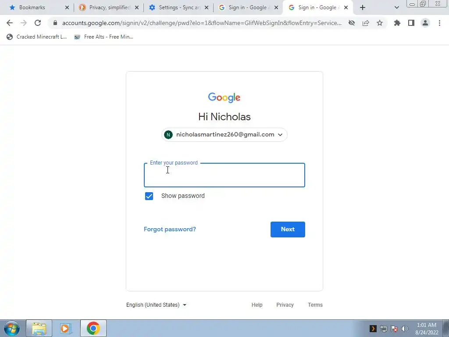This screenshot has width=449, height=337.
Task: Open the Cracked Minecraft L... bookmark
Action: point(37,37)
